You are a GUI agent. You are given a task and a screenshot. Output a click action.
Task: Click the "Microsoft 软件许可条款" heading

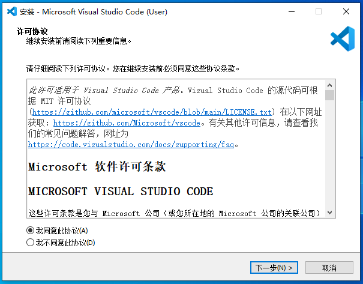point(97,166)
